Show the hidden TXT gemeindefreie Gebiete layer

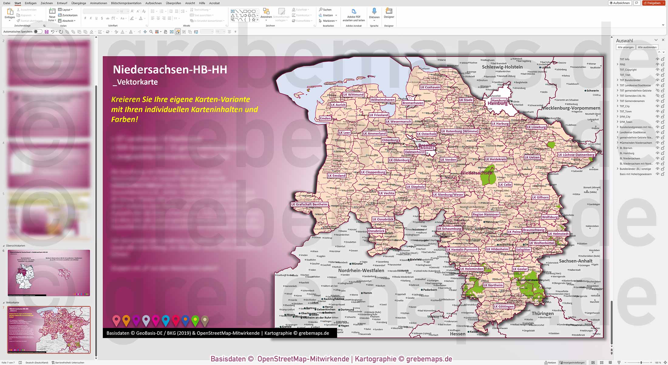pos(658,90)
